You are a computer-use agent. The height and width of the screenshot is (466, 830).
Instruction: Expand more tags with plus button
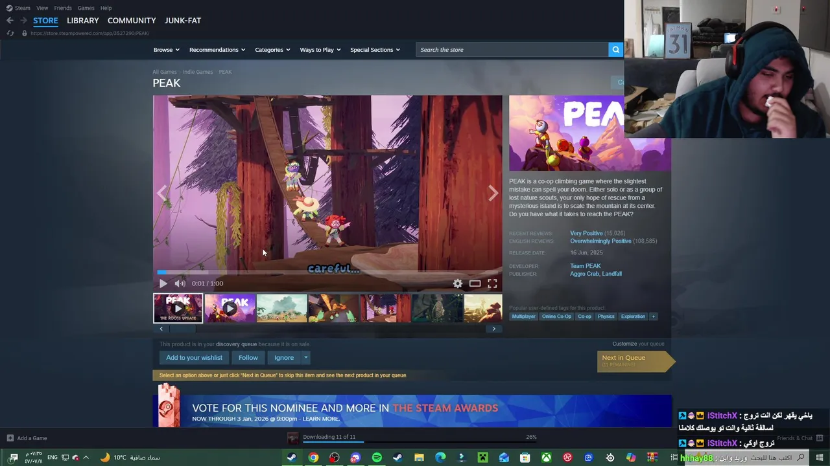653,316
